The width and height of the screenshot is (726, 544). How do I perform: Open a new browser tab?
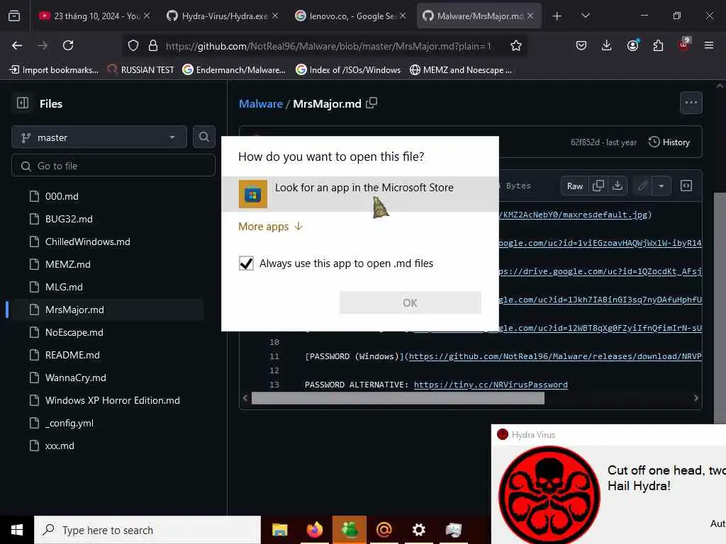557,16
